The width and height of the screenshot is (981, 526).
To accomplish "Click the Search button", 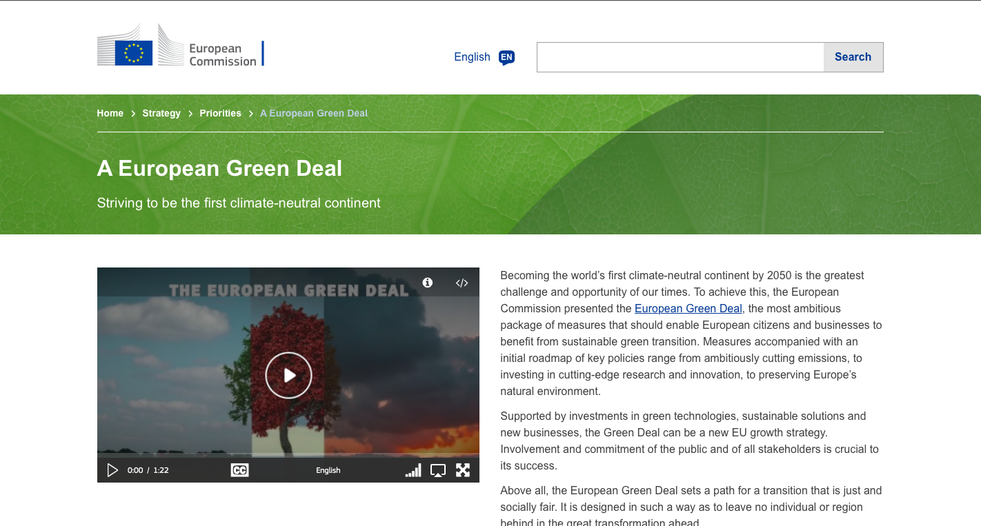I will (853, 57).
